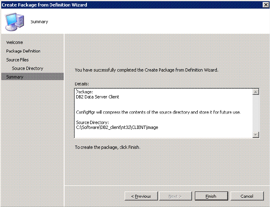270x207 pixels.
Task: Click the window title bar
Action: 122,4
